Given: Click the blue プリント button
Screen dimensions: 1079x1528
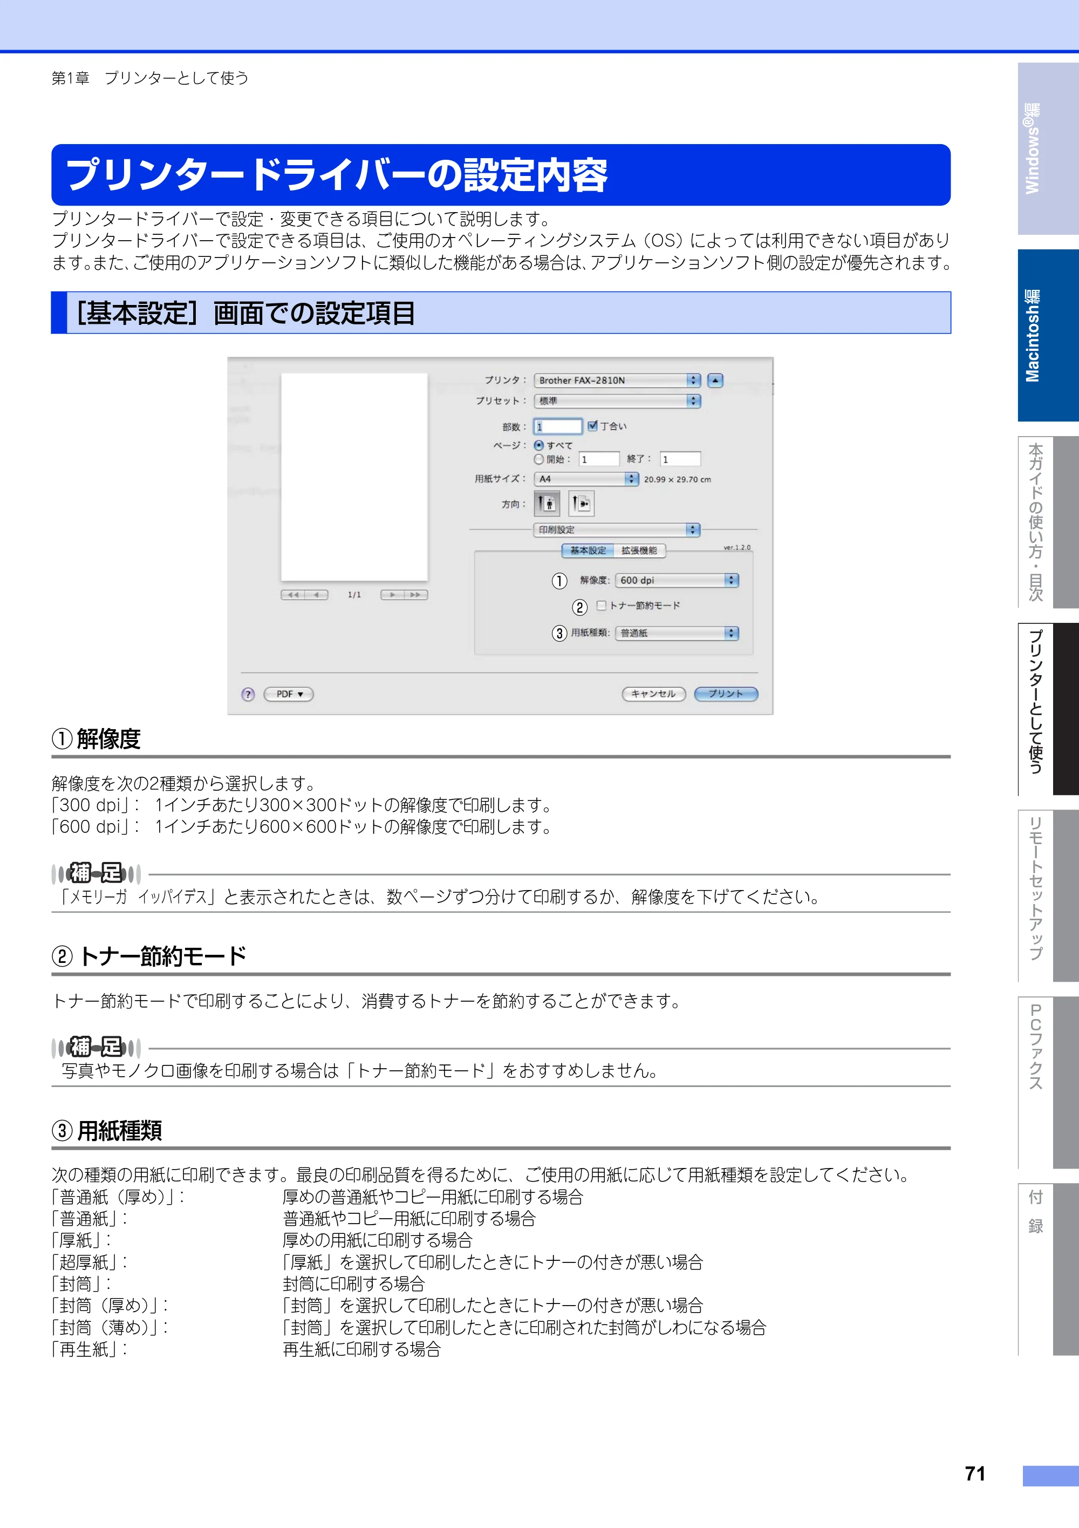Looking at the screenshot, I should (x=726, y=694).
